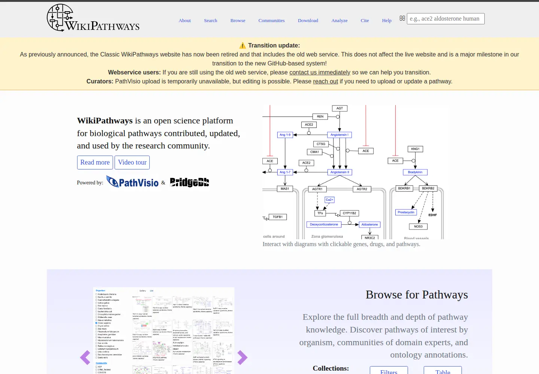539x374 pixels.
Task: Open the Browse pathways preview thumbnail
Action: point(164,331)
